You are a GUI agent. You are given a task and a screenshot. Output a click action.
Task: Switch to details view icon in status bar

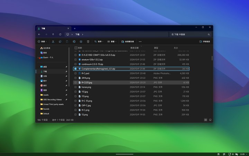click(x=205, y=120)
